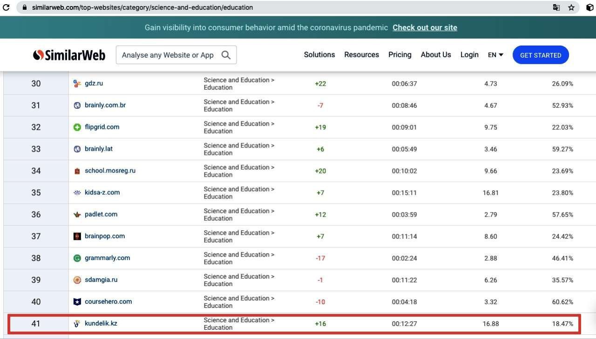Open the brainpop.com link
Image resolution: width=596 pixels, height=339 pixels.
[x=105, y=236]
